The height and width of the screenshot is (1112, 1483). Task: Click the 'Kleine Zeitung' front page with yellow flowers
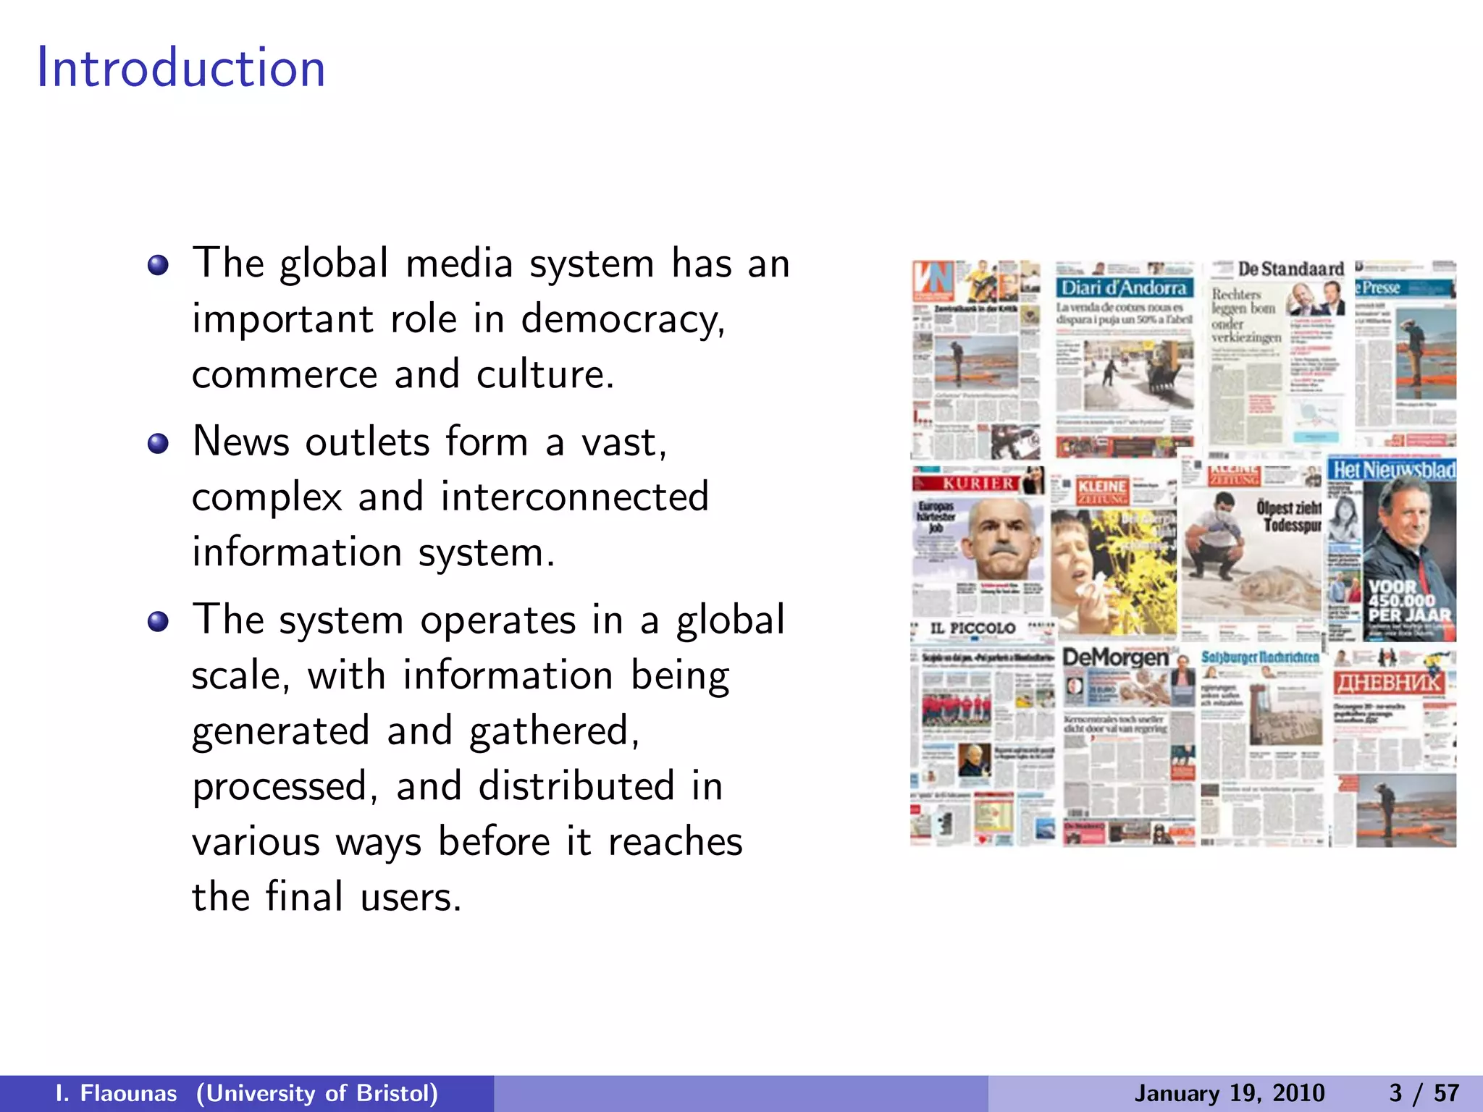1114,554
